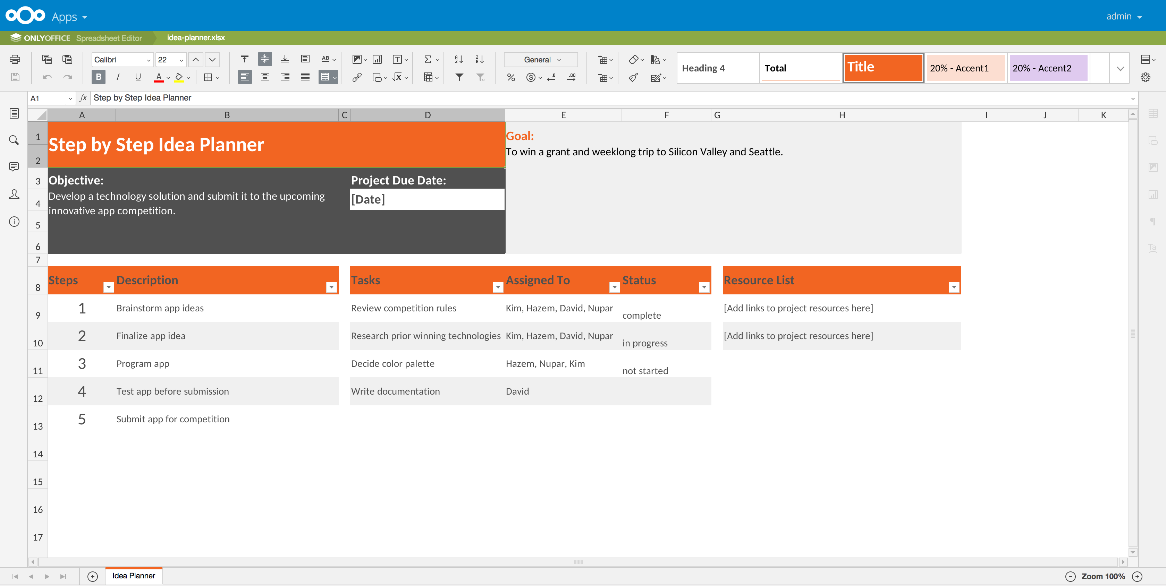The height and width of the screenshot is (586, 1166).
Task: Add a hyperlink with the link icon
Action: 357,77
